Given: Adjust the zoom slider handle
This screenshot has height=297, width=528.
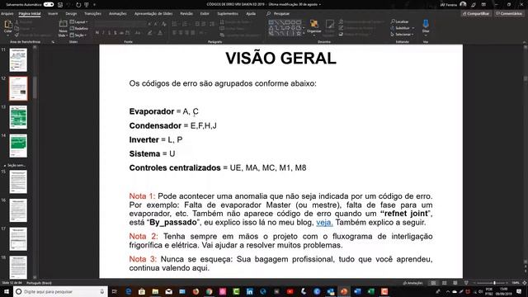Looking at the screenshot, I should click(x=494, y=283).
